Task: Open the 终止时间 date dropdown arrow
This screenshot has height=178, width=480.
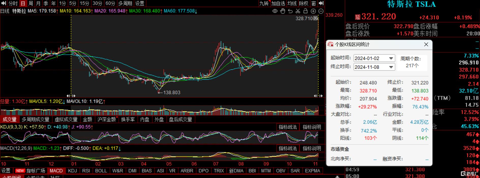Action: tap(391, 67)
